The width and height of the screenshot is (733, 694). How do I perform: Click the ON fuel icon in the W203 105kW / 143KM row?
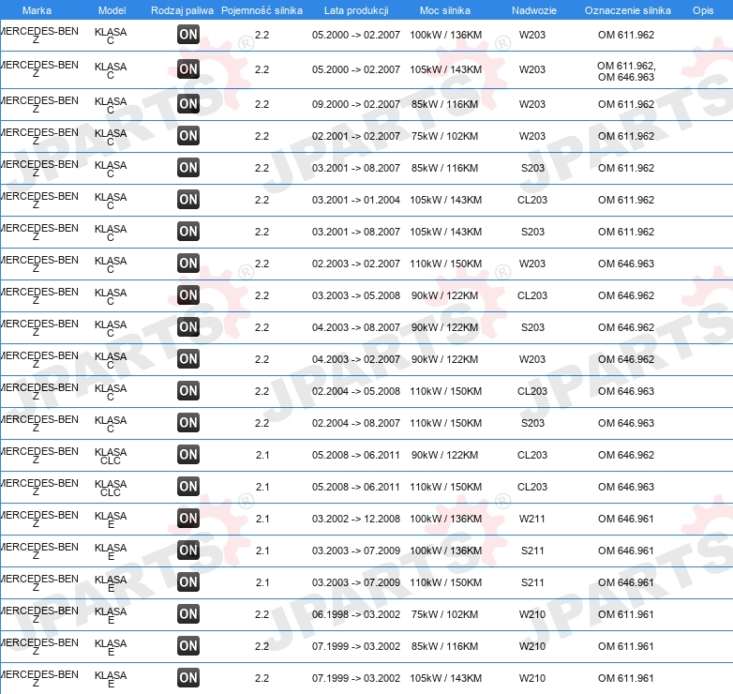(x=188, y=68)
